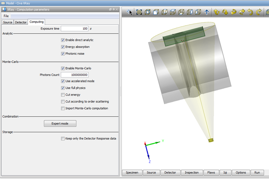Click the "Analytic" section label
The width and height of the screenshot is (269, 179).
pyautogui.click(x=8, y=34)
